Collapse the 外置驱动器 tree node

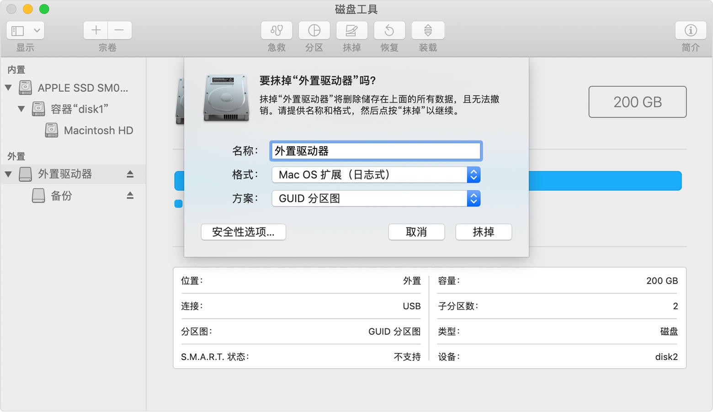point(8,174)
